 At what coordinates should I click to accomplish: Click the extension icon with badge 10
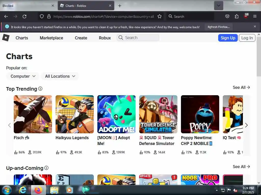point(246,16)
